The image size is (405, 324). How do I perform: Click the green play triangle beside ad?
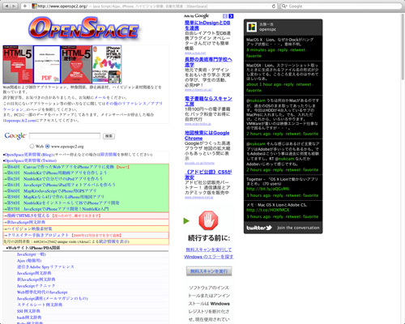tap(186, 221)
